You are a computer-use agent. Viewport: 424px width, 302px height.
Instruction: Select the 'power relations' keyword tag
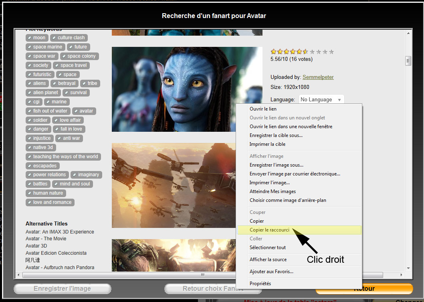47,175
